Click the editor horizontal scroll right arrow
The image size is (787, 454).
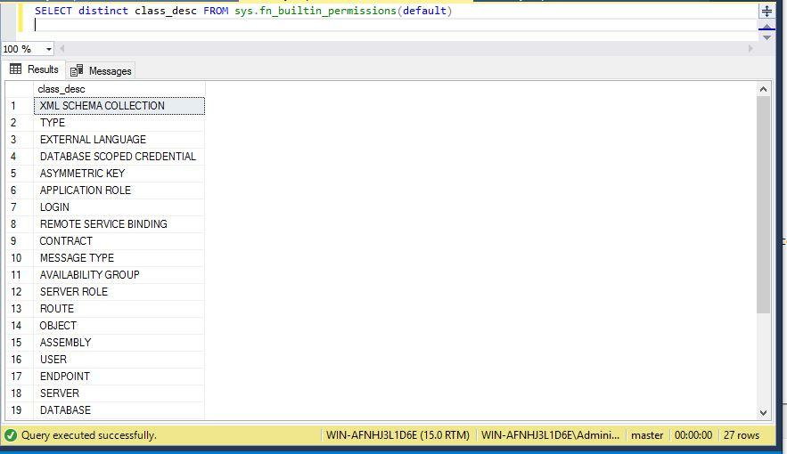coord(750,49)
